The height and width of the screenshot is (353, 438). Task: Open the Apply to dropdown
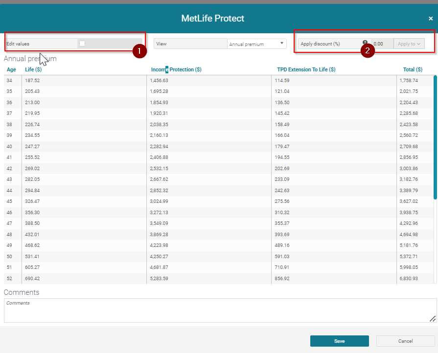point(409,44)
